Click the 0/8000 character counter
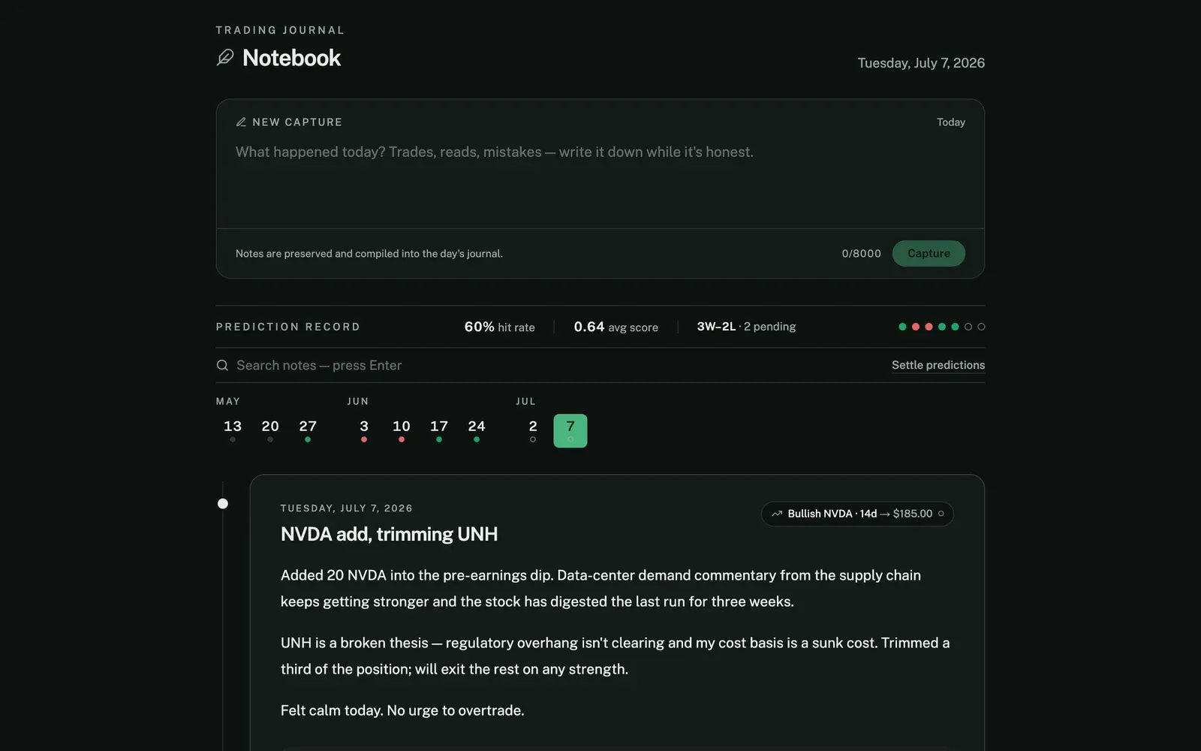Image resolution: width=1201 pixels, height=751 pixels. tap(862, 253)
